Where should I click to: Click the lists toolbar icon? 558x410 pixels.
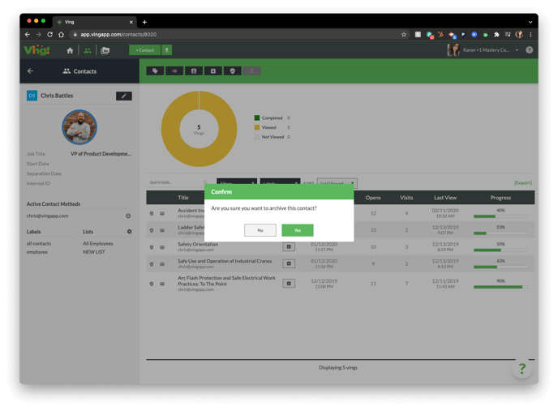(174, 71)
